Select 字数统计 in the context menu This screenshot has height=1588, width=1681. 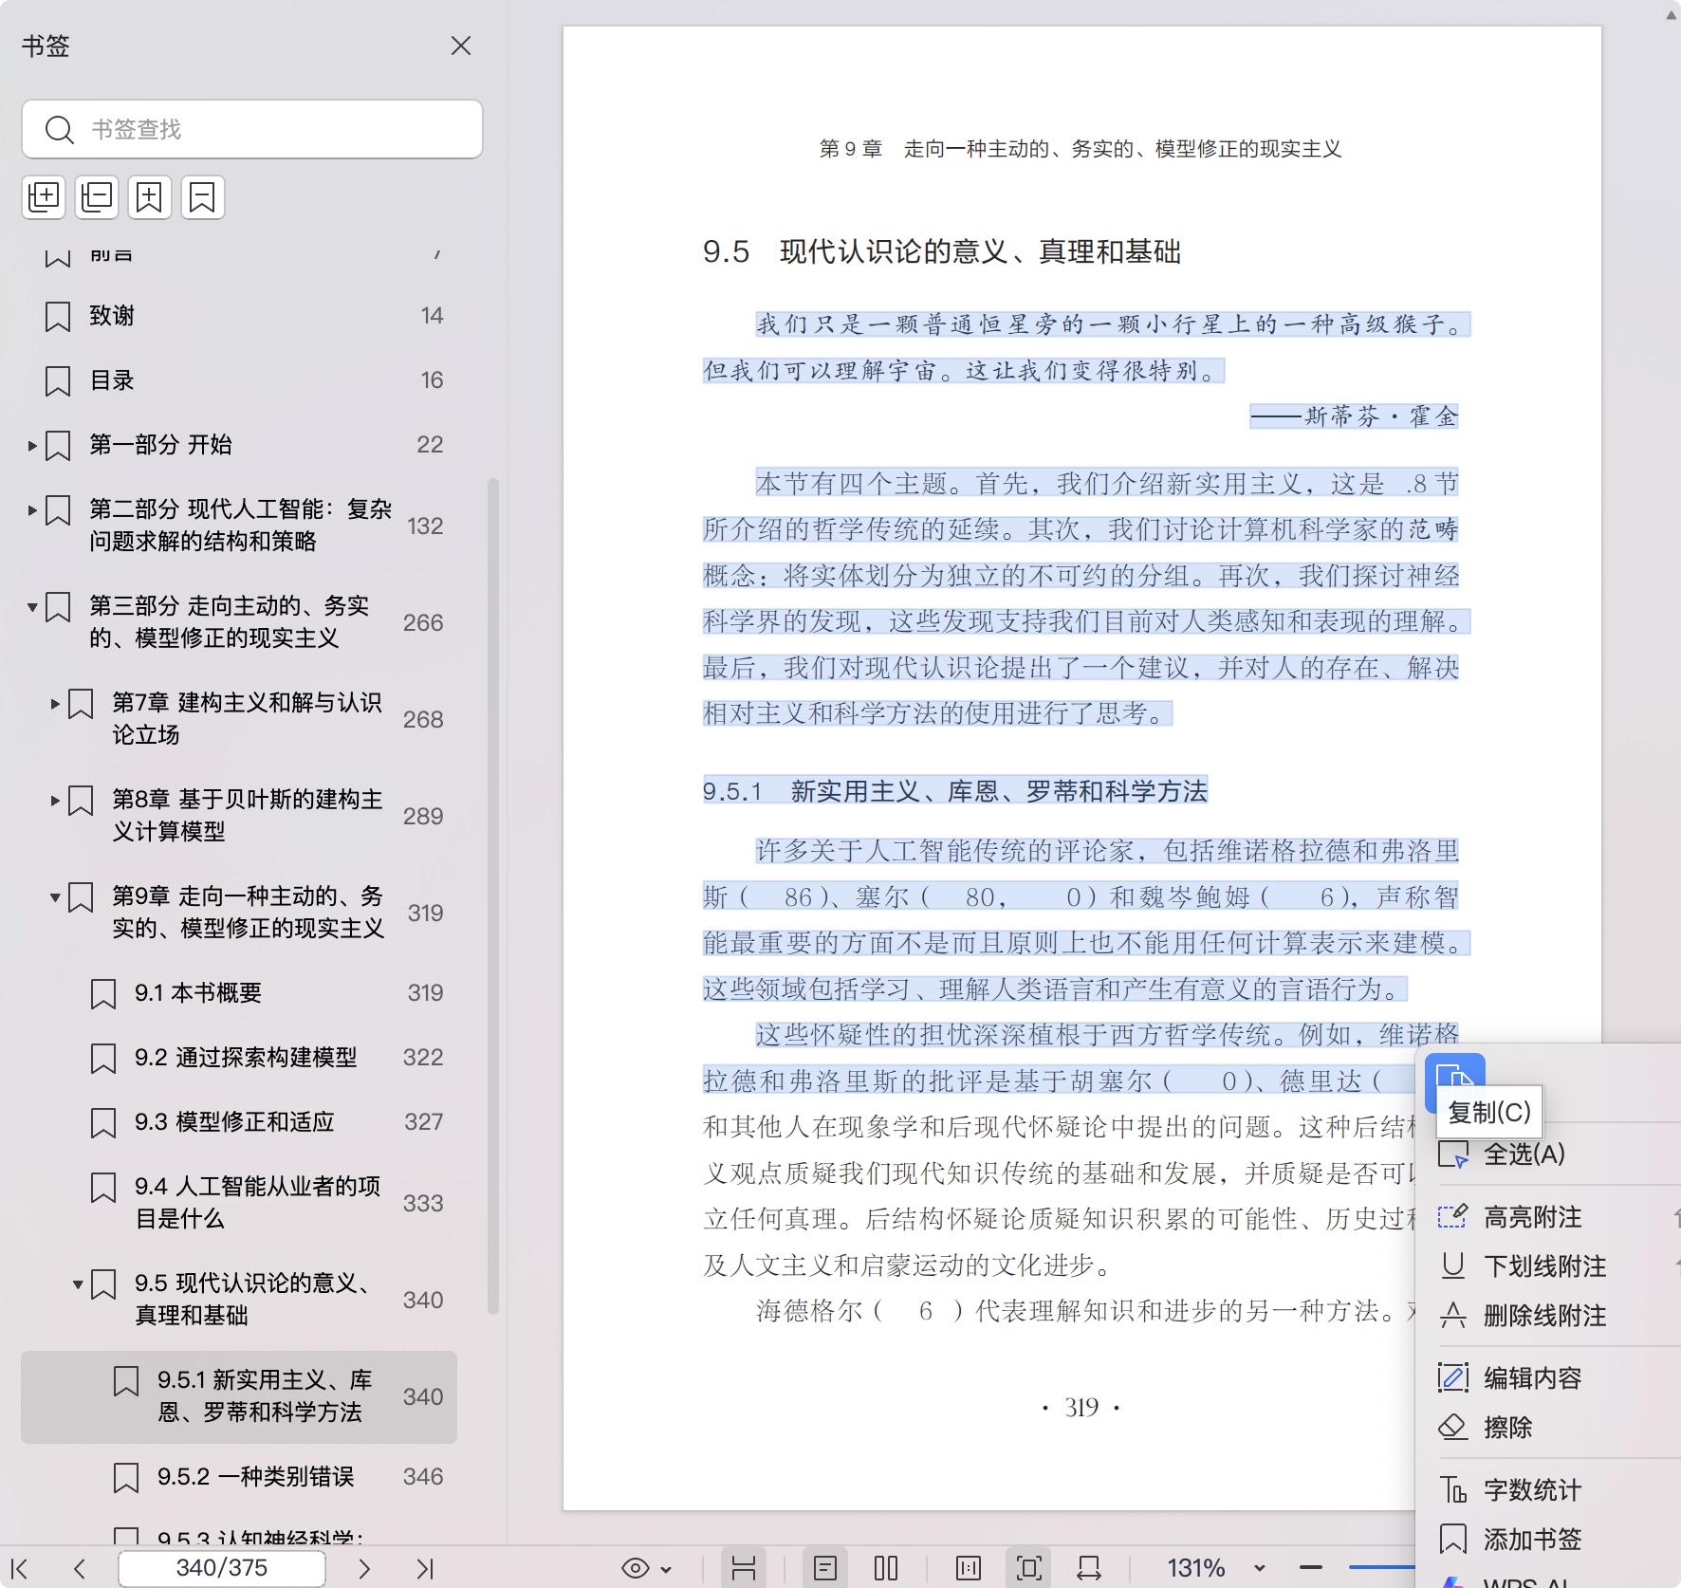1532,1489
